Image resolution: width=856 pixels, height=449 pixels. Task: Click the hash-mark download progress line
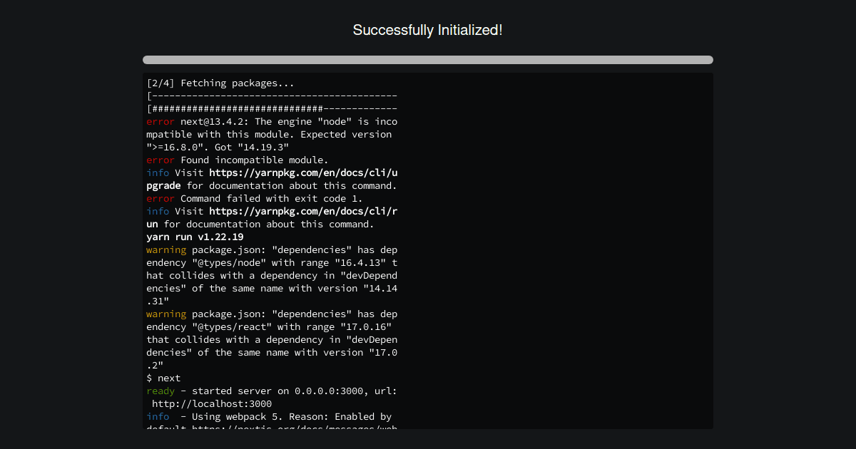point(272,109)
